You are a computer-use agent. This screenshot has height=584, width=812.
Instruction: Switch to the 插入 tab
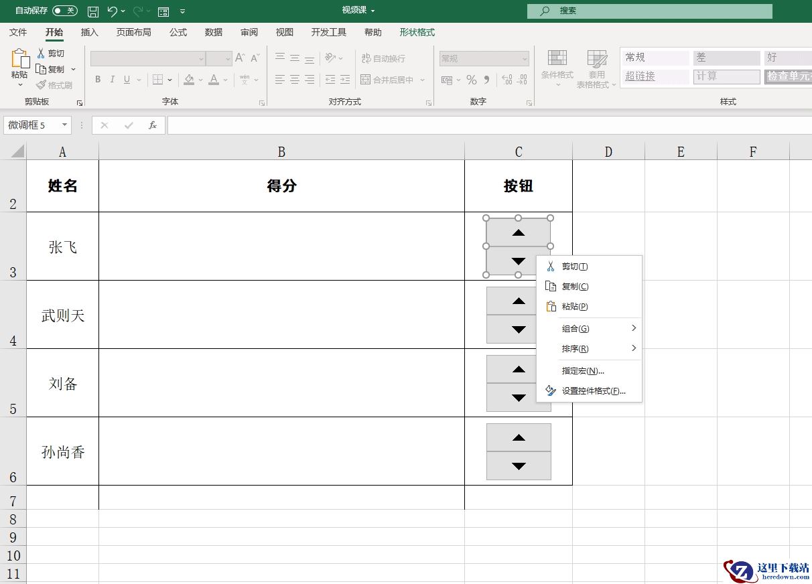(x=89, y=32)
